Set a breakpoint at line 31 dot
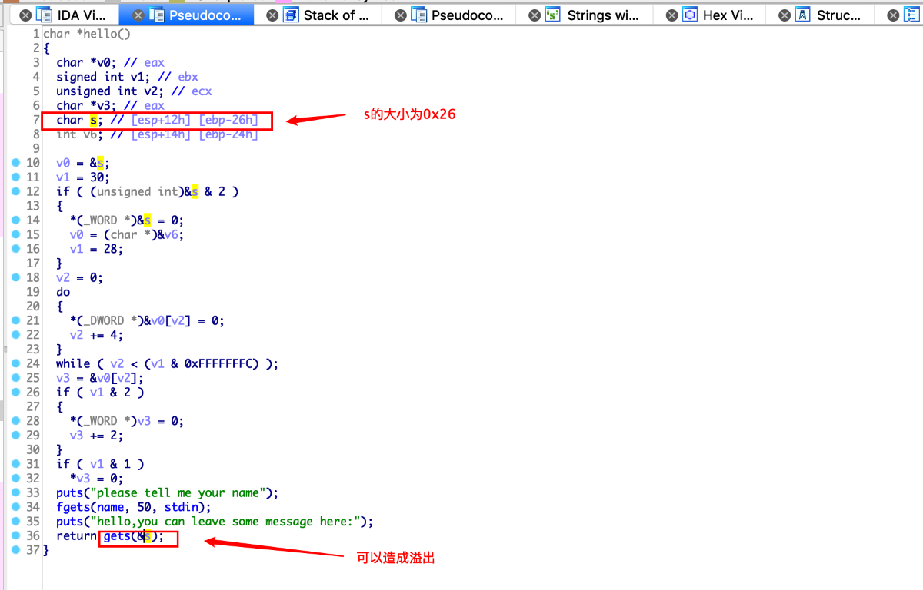The image size is (923, 590). (x=16, y=464)
